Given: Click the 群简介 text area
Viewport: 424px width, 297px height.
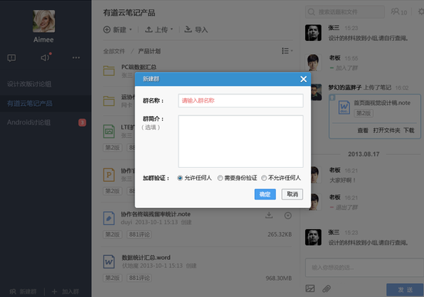Looking at the screenshot, I should [240, 142].
